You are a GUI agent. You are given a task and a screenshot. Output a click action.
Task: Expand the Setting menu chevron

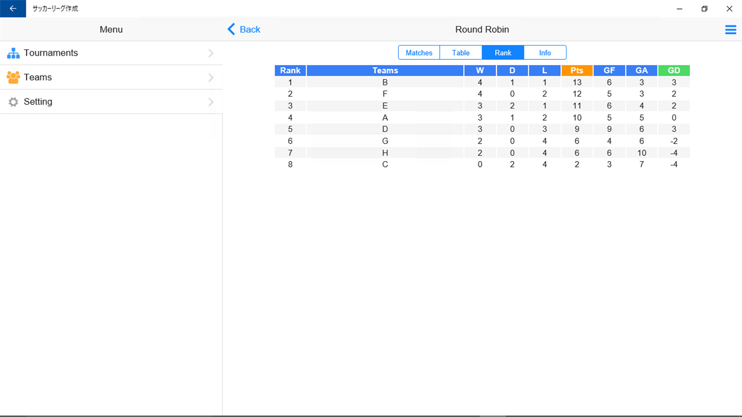pyautogui.click(x=211, y=101)
